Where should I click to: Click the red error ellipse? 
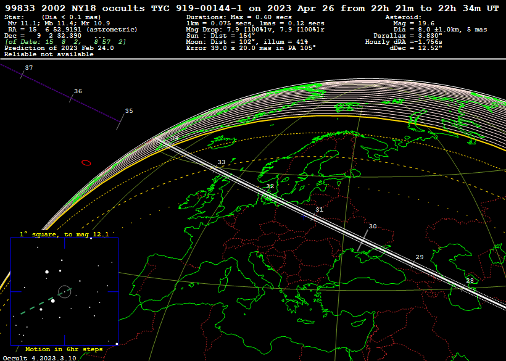[86, 163]
